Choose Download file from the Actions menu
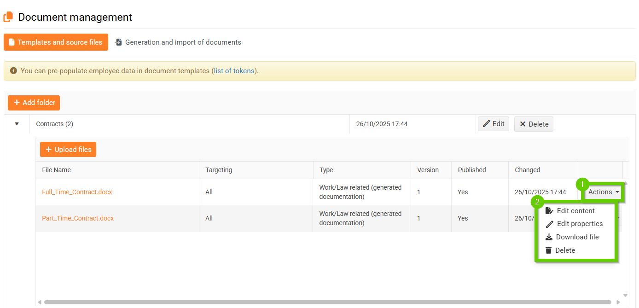 pos(577,237)
